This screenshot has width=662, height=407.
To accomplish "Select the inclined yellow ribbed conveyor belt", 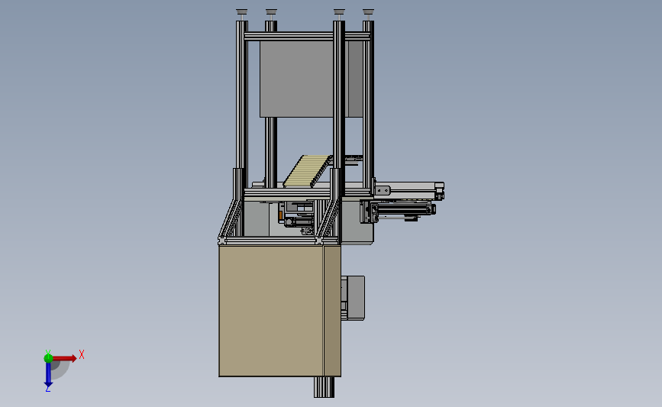I will point(308,171).
